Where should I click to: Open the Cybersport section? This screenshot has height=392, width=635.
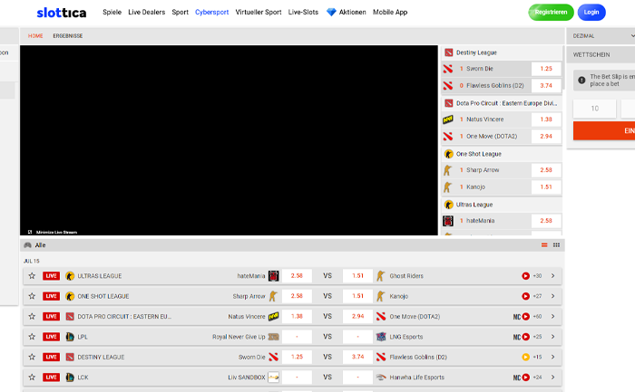[x=211, y=12]
